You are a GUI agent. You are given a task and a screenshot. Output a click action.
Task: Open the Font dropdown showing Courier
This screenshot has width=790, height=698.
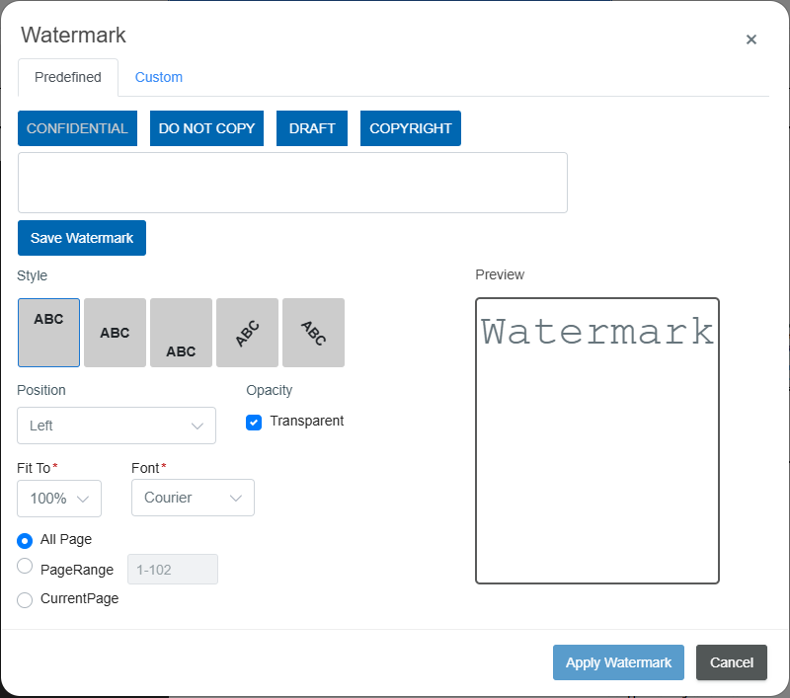point(193,499)
